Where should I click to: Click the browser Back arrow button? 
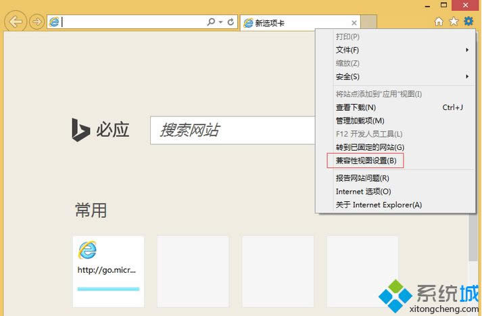[x=16, y=22]
